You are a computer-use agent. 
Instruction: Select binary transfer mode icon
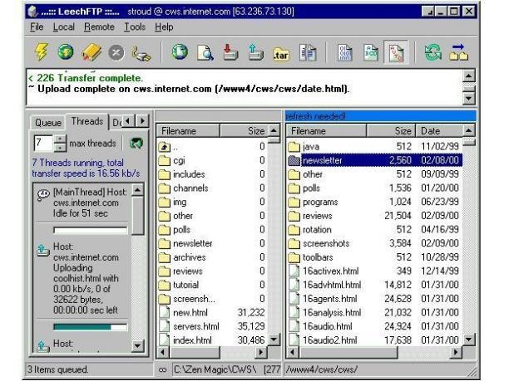point(345,52)
